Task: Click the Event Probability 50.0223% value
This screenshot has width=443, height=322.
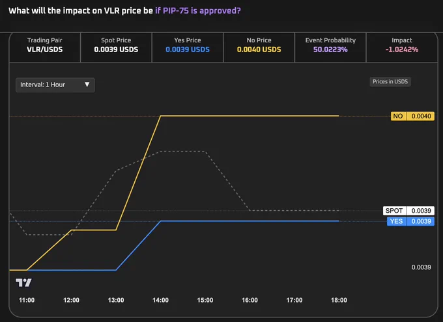Action: click(x=330, y=49)
